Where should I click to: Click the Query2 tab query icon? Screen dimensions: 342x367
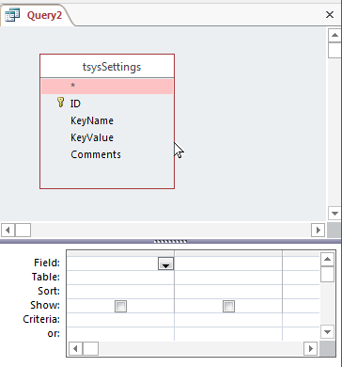click(x=12, y=15)
